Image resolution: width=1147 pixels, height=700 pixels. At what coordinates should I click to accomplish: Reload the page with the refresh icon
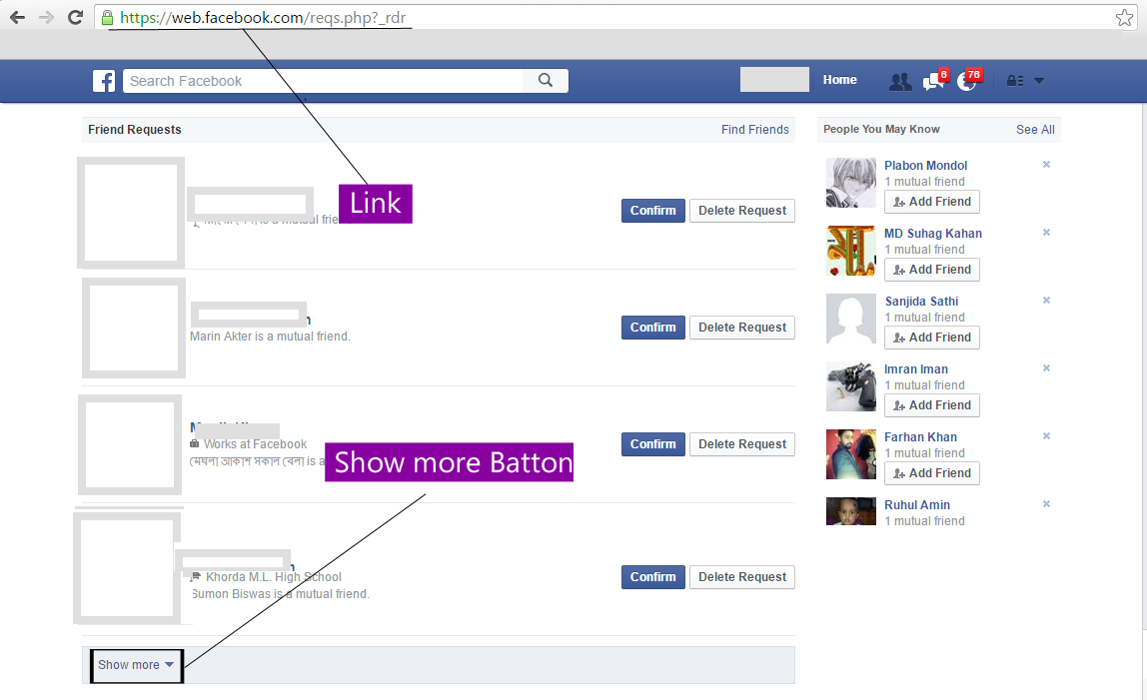tap(75, 18)
